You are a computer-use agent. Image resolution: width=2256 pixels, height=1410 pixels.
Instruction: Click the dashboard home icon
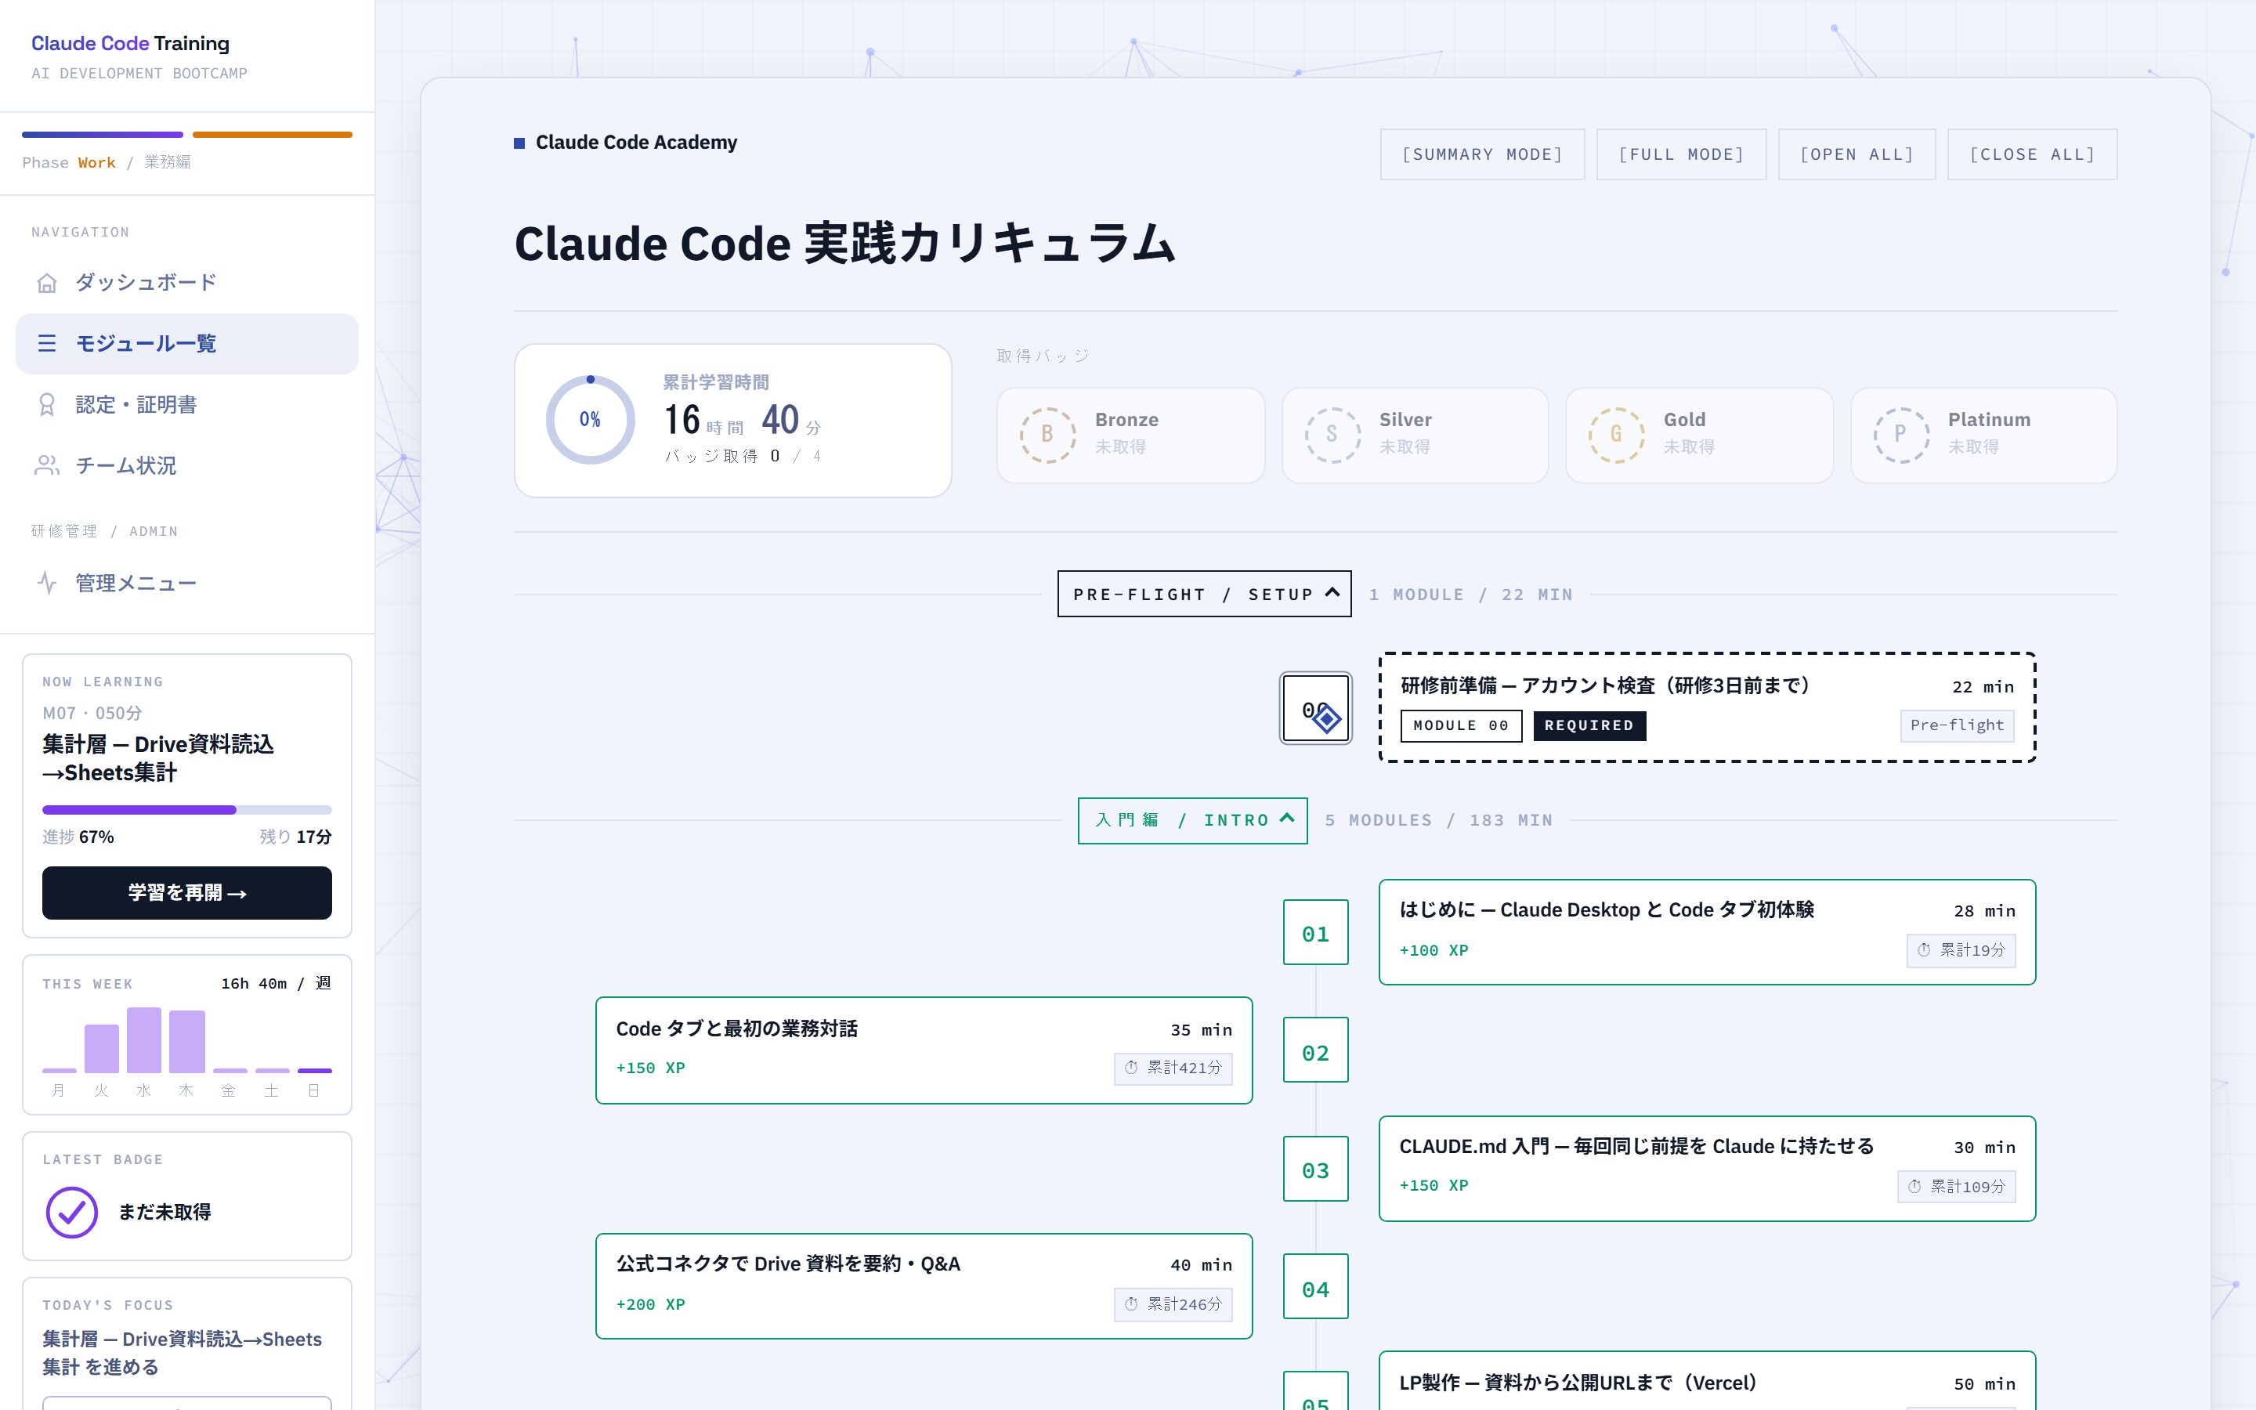(x=47, y=283)
